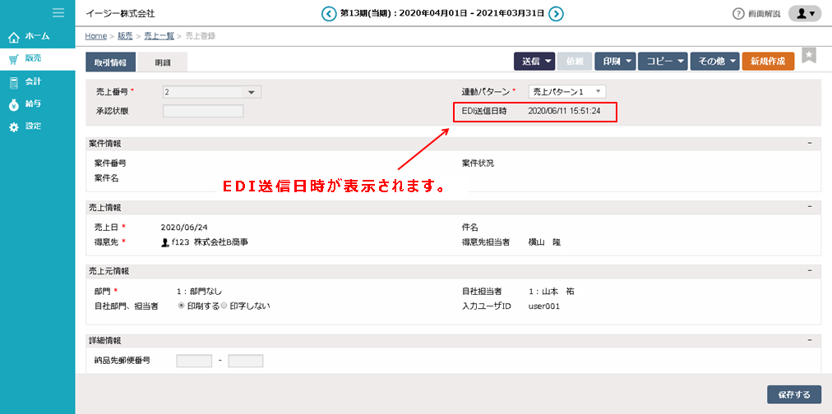Click the 保存する save button

click(793, 394)
